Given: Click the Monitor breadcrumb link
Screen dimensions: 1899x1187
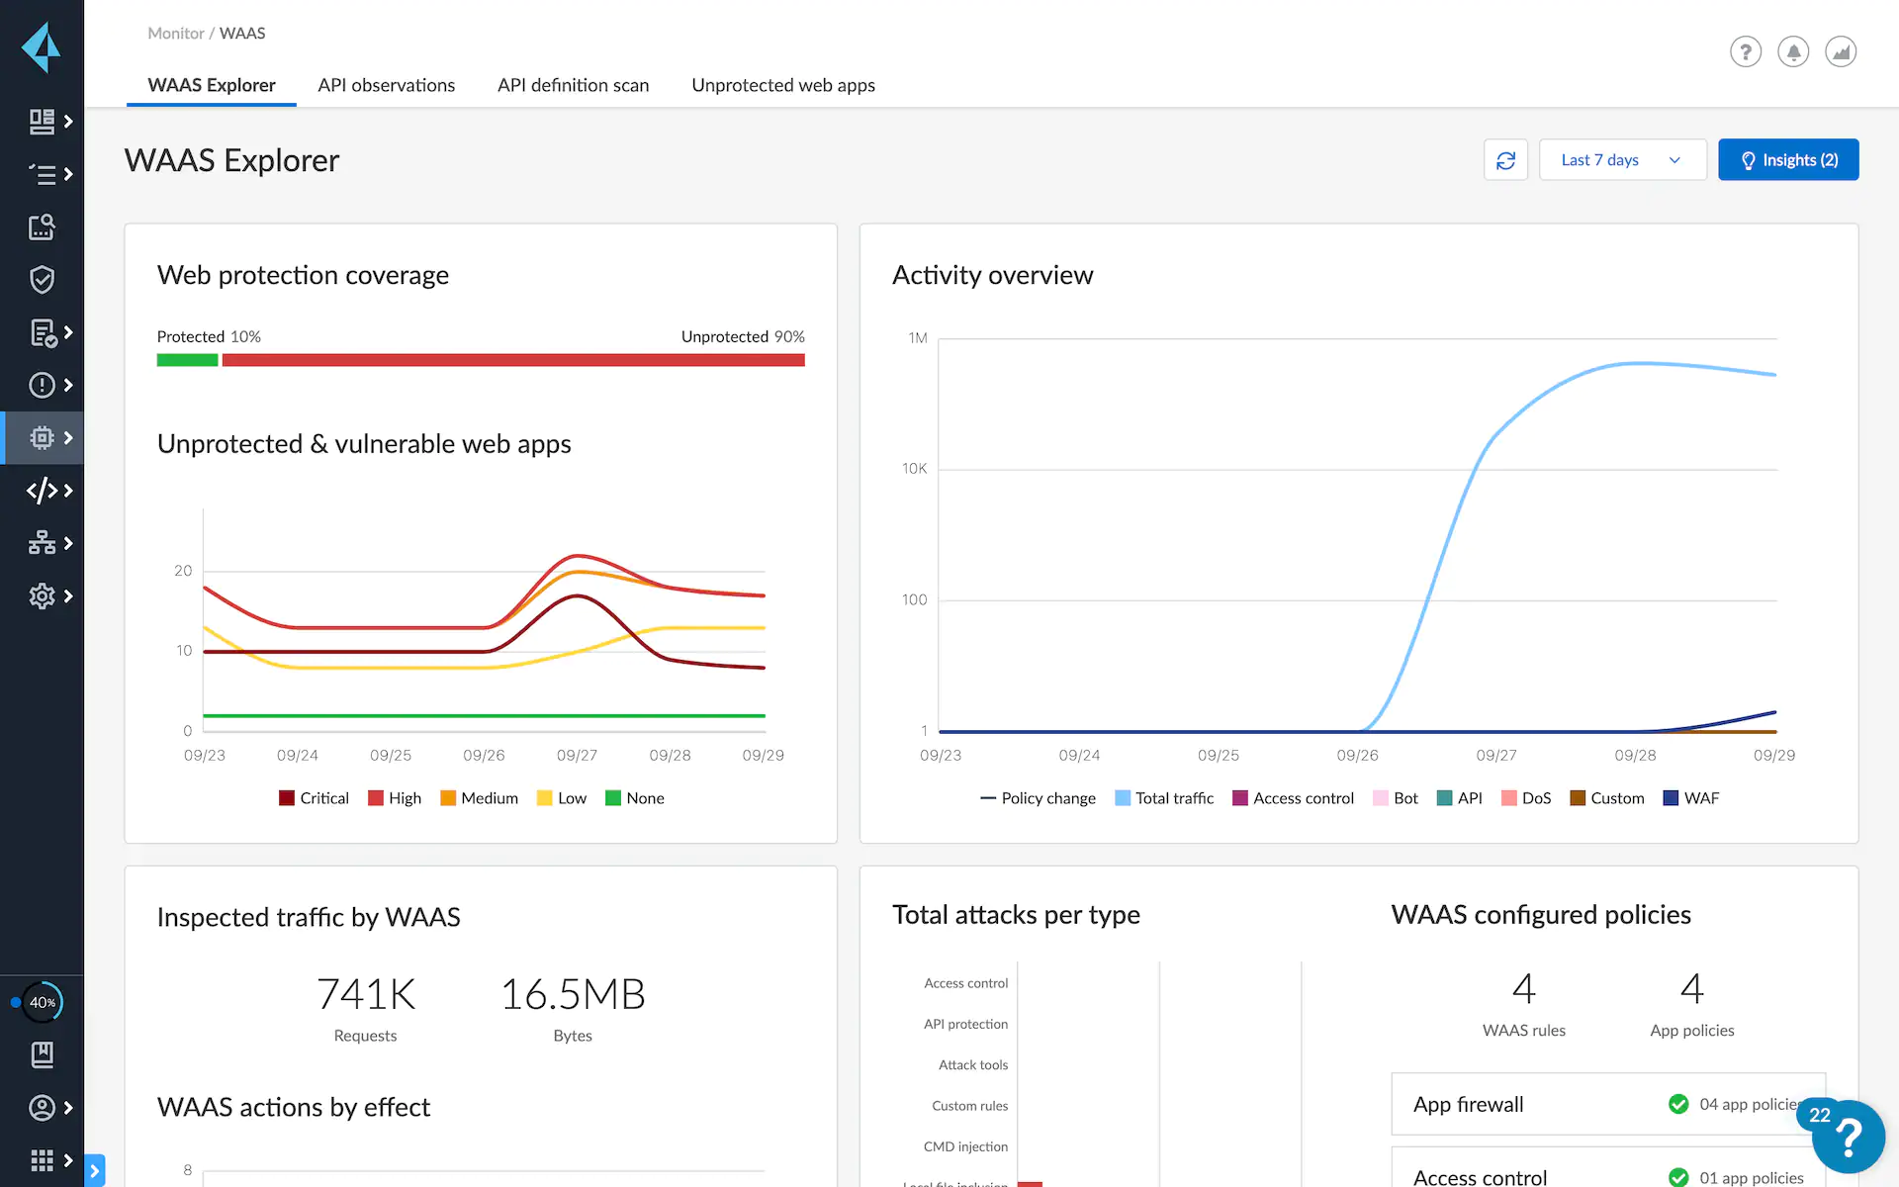Looking at the screenshot, I should click(x=175, y=32).
